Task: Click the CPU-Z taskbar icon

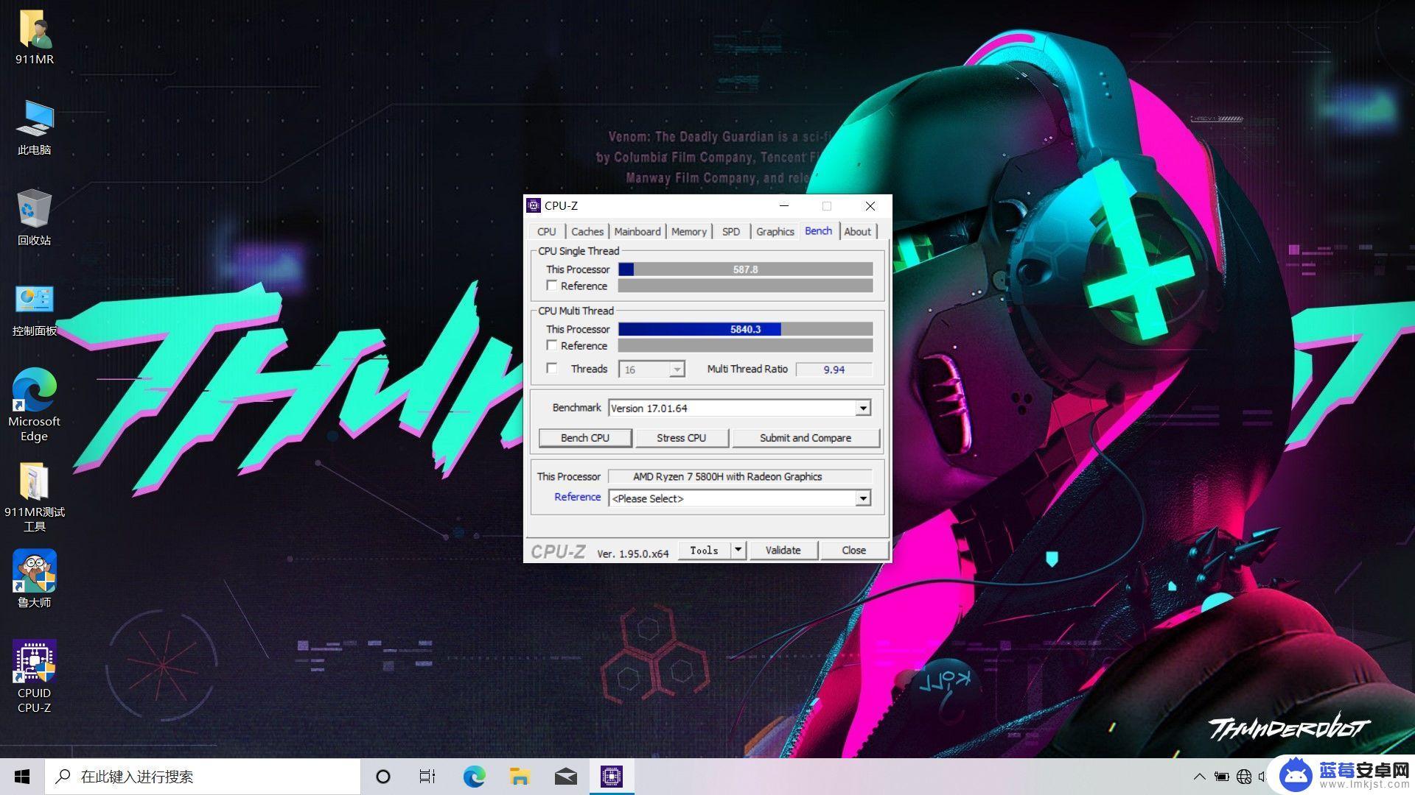Action: pos(612,777)
